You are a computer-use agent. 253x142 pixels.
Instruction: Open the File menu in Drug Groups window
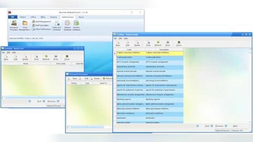click(115, 38)
